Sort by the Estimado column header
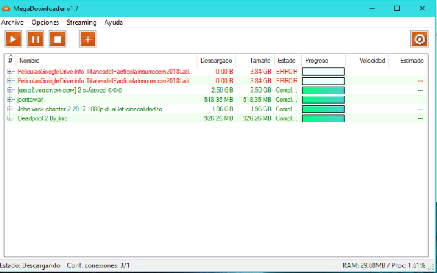 408,61
